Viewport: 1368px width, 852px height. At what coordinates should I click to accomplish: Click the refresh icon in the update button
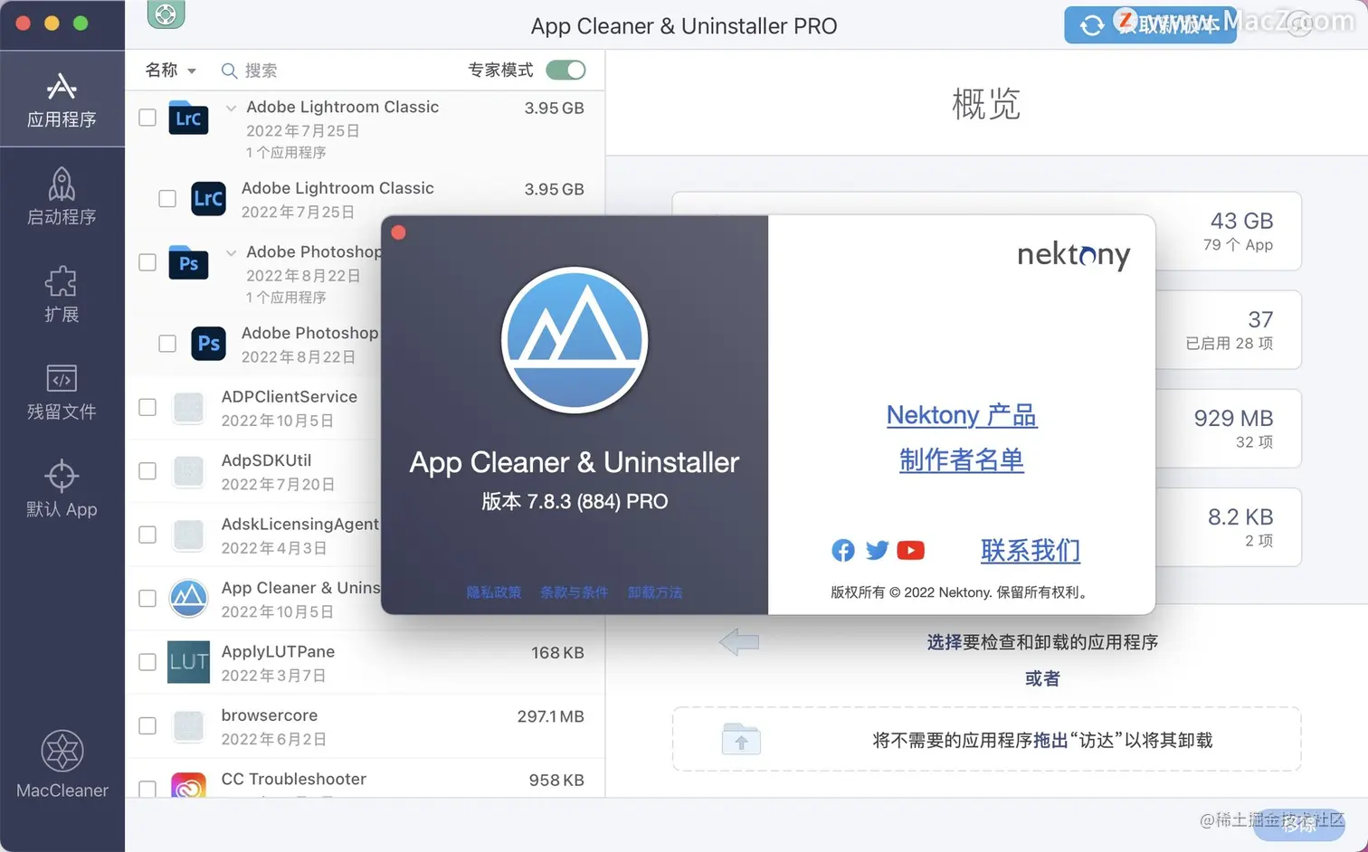(x=1092, y=25)
